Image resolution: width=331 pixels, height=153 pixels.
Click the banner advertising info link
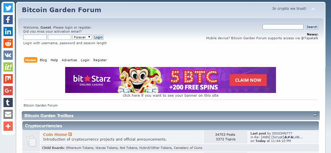pos(171,96)
